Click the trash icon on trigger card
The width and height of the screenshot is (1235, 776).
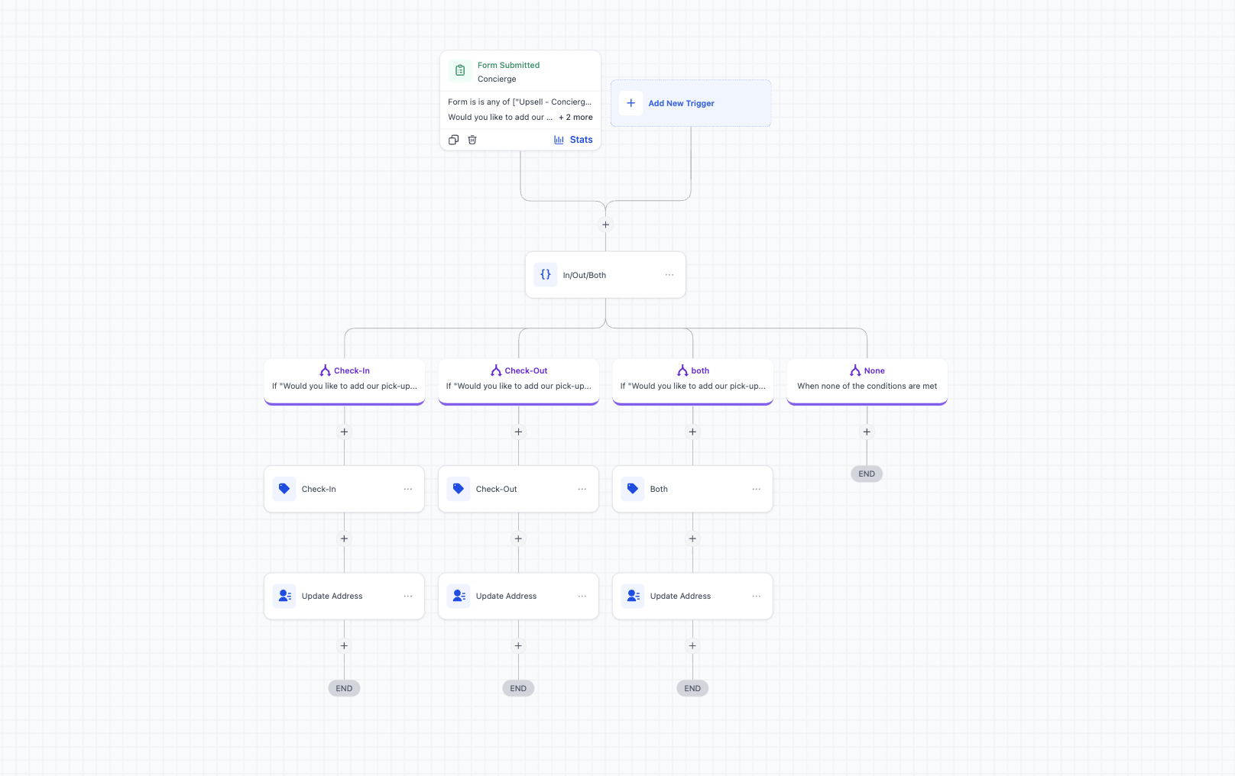[472, 140]
